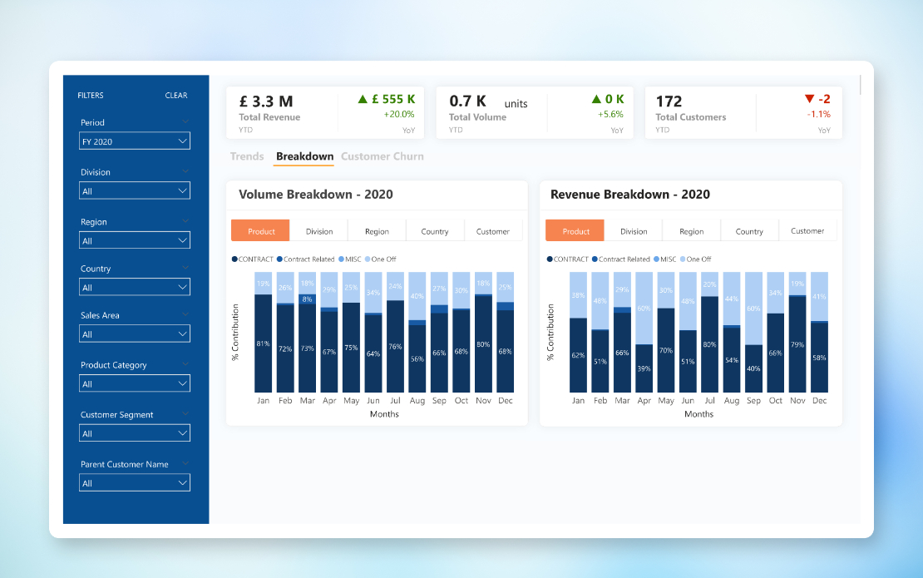Select Region in Revenue Breakdown

point(691,230)
